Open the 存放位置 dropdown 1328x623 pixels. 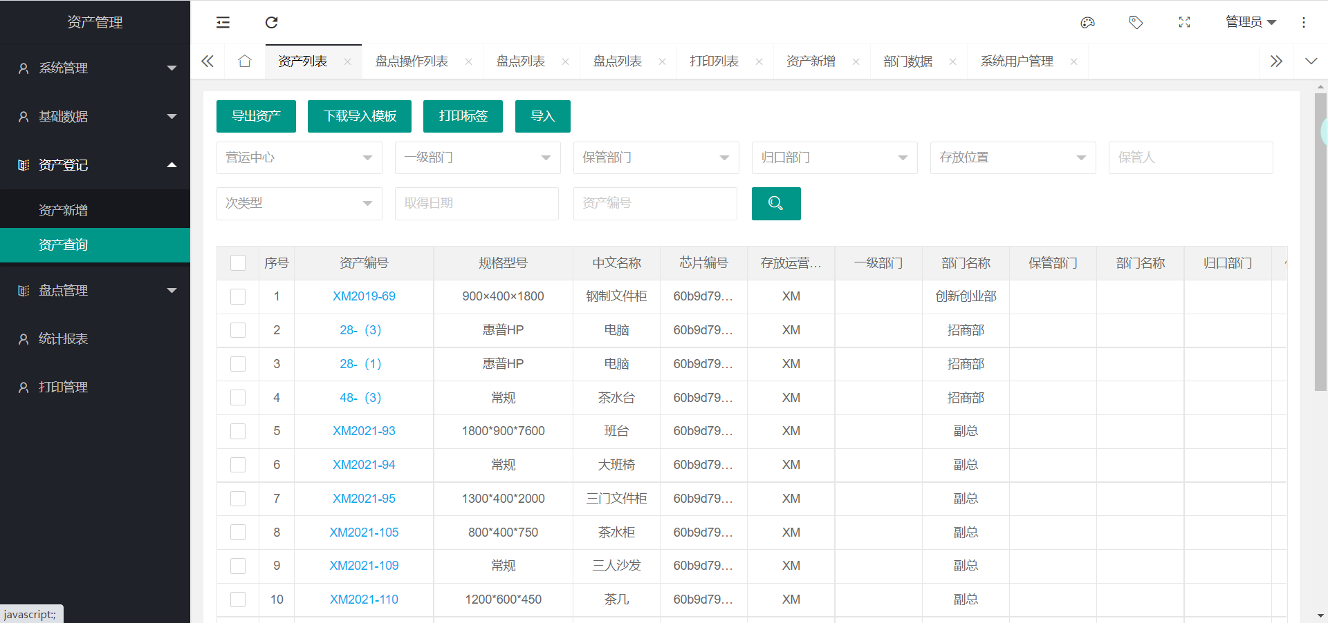(1013, 157)
